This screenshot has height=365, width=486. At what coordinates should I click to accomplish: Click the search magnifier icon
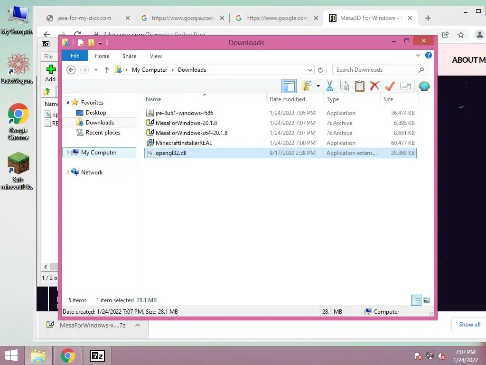tap(421, 70)
